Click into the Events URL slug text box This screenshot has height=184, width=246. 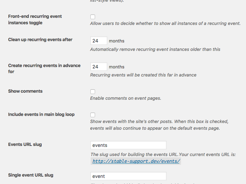tap(128, 145)
